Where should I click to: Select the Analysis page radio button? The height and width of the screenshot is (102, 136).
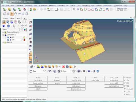125,89
